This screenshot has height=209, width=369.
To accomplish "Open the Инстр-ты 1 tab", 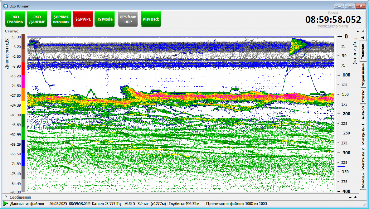I will [x=363, y=134].
